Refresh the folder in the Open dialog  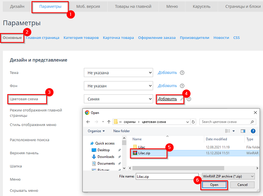coord(193,122)
